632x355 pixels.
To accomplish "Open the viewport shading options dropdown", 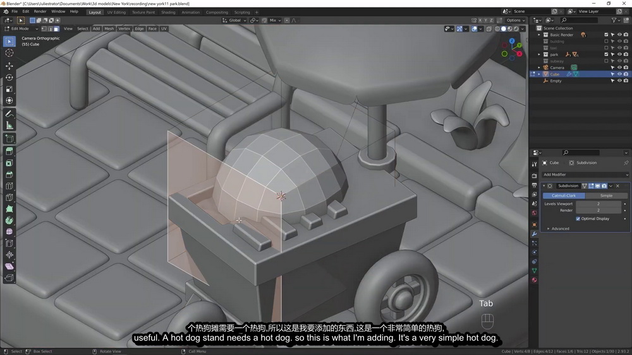I will (523, 29).
